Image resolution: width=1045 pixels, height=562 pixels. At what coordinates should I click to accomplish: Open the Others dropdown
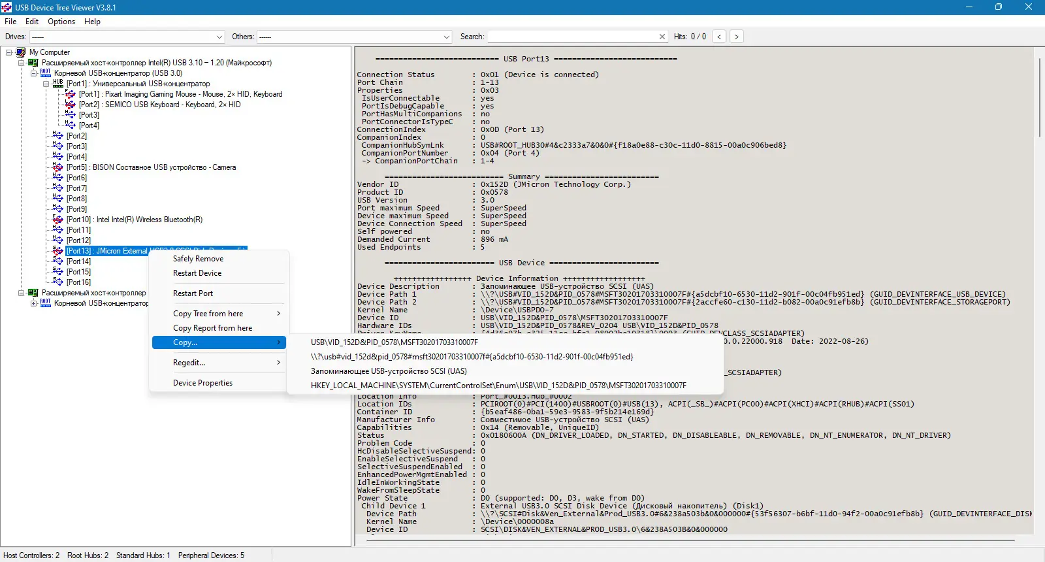354,37
